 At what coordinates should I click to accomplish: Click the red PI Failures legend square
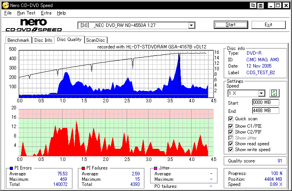pos(83,168)
